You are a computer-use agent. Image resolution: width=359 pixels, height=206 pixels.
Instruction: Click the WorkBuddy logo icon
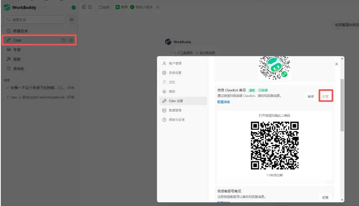click(x=7, y=8)
